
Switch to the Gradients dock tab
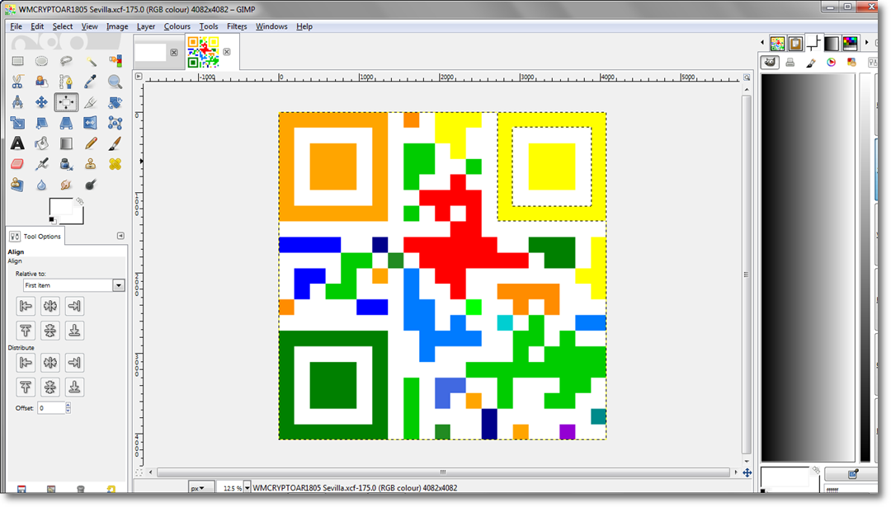pos(832,43)
